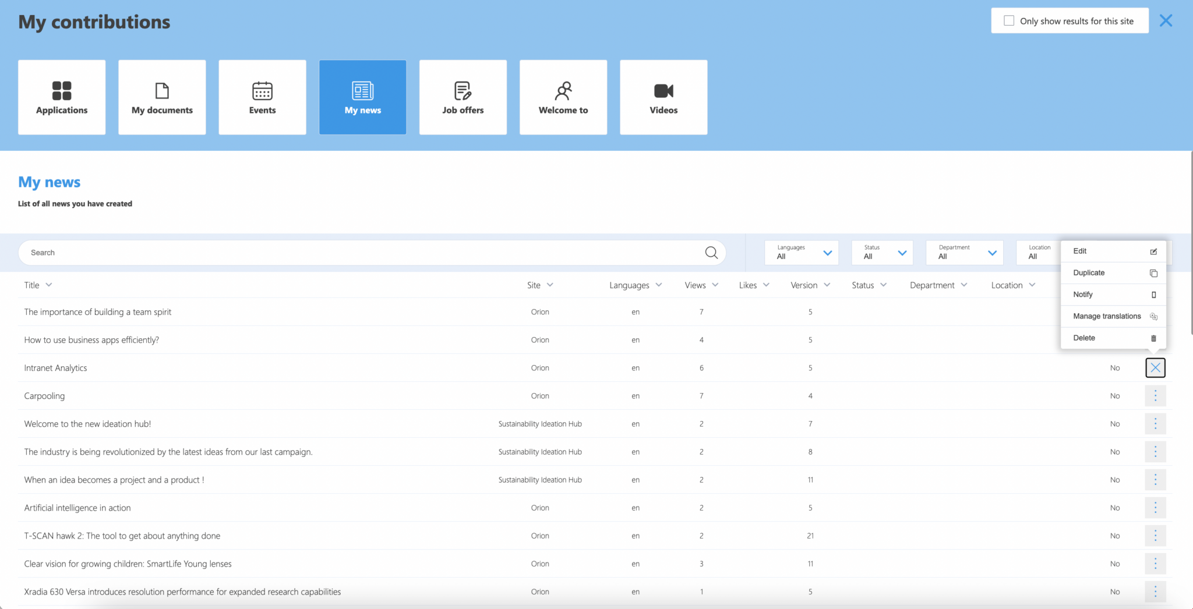Select the My documents tile

coord(162,97)
